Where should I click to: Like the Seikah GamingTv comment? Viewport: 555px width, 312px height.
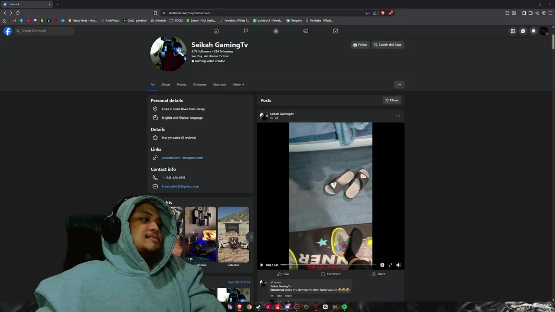coord(279,296)
